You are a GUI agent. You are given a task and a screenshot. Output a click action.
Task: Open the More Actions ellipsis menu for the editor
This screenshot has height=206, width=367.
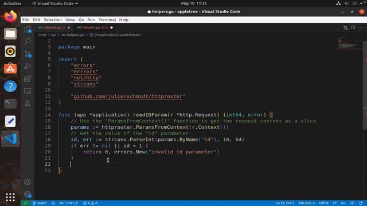[x=361, y=27]
